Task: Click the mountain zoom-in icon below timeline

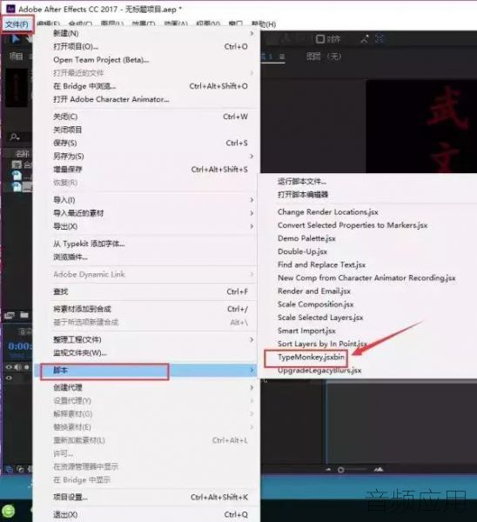Action: (379, 470)
